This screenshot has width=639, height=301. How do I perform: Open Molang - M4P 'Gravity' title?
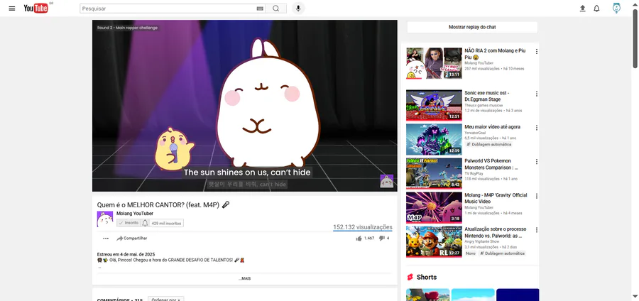tap(496, 198)
